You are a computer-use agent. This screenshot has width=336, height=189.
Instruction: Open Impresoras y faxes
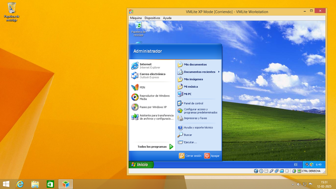tap(198, 118)
